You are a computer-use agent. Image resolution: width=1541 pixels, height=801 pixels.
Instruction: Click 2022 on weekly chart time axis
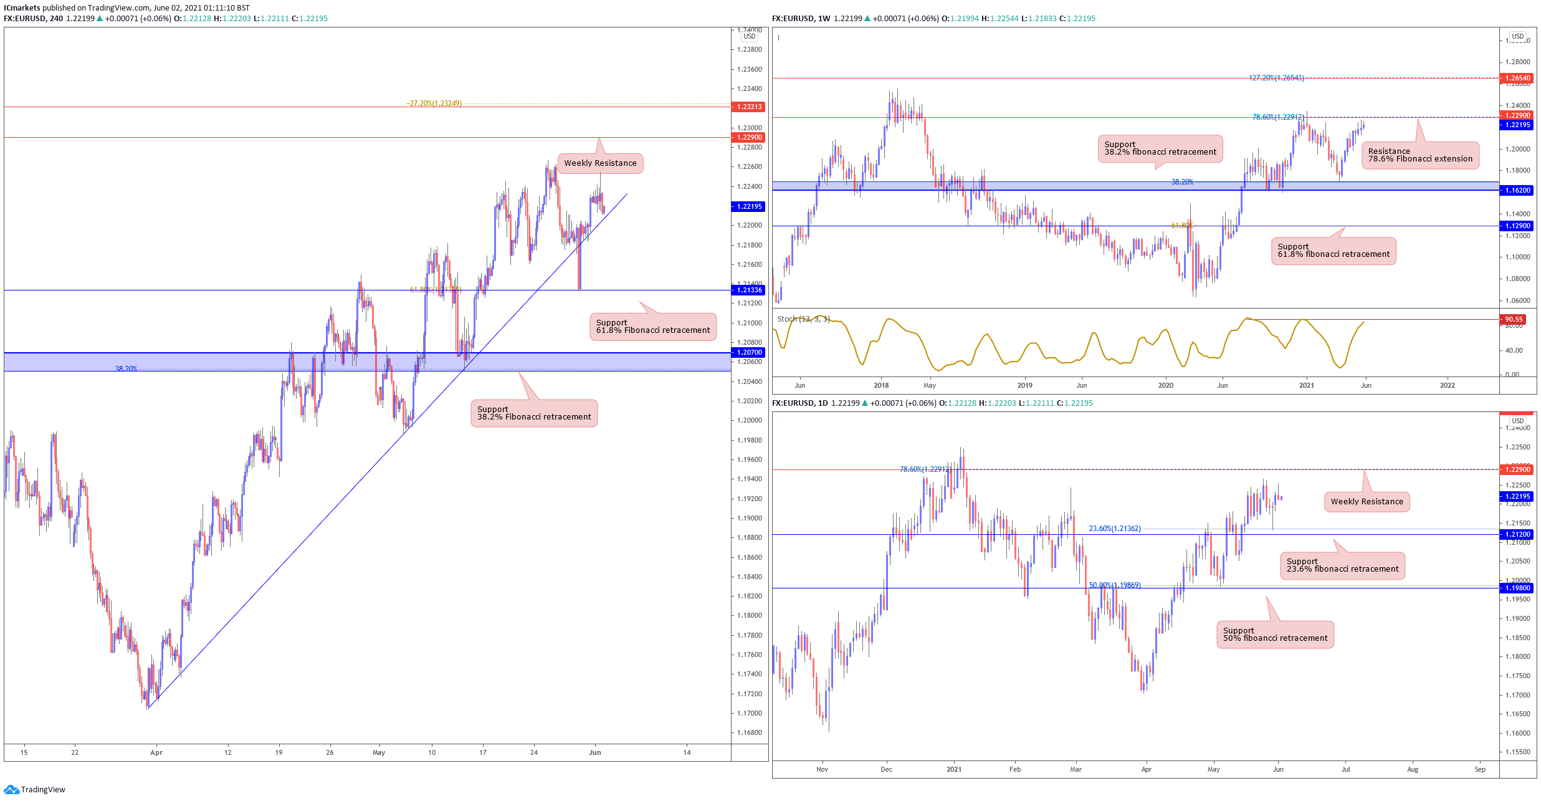click(1448, 386)
